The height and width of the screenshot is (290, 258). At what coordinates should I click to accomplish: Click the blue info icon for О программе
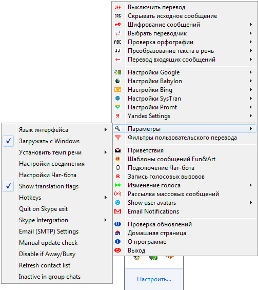(x=118, y=242)
